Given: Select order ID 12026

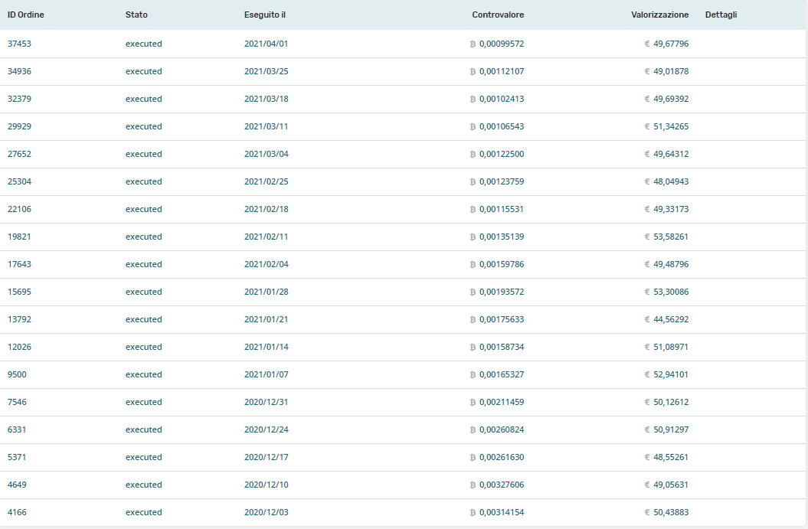Looking at the screenshot, I should coord(20,347).
